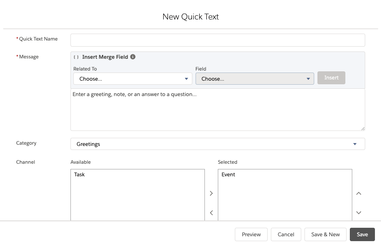Viewport: 381px width, 246px height.
Task: Move selection to Available with left arrow
Action: click(211, 212)
